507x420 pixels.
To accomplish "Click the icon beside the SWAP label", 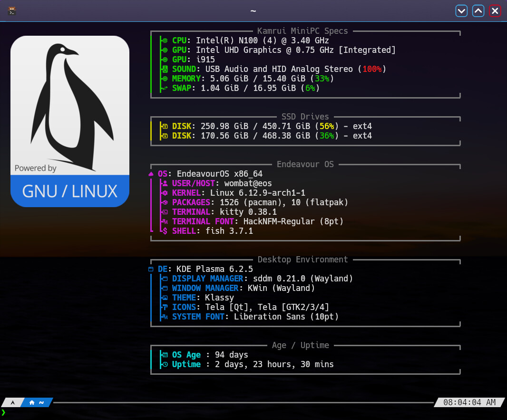I will [x=165, y=88].
